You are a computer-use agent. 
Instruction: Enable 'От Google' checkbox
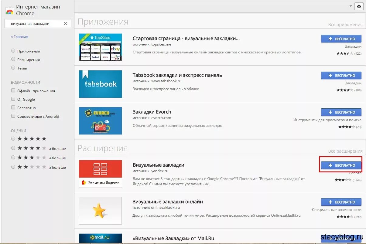[x=13, y=99]
